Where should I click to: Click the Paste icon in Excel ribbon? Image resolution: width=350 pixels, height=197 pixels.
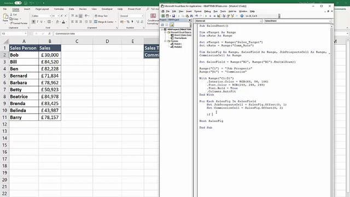pyautogui.click(x=5, y=16)
